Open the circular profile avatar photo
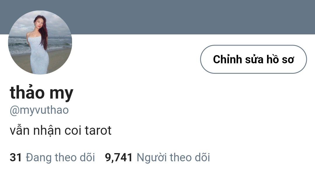315x175 pixels. pyautogui.click(x=40, y=42)
